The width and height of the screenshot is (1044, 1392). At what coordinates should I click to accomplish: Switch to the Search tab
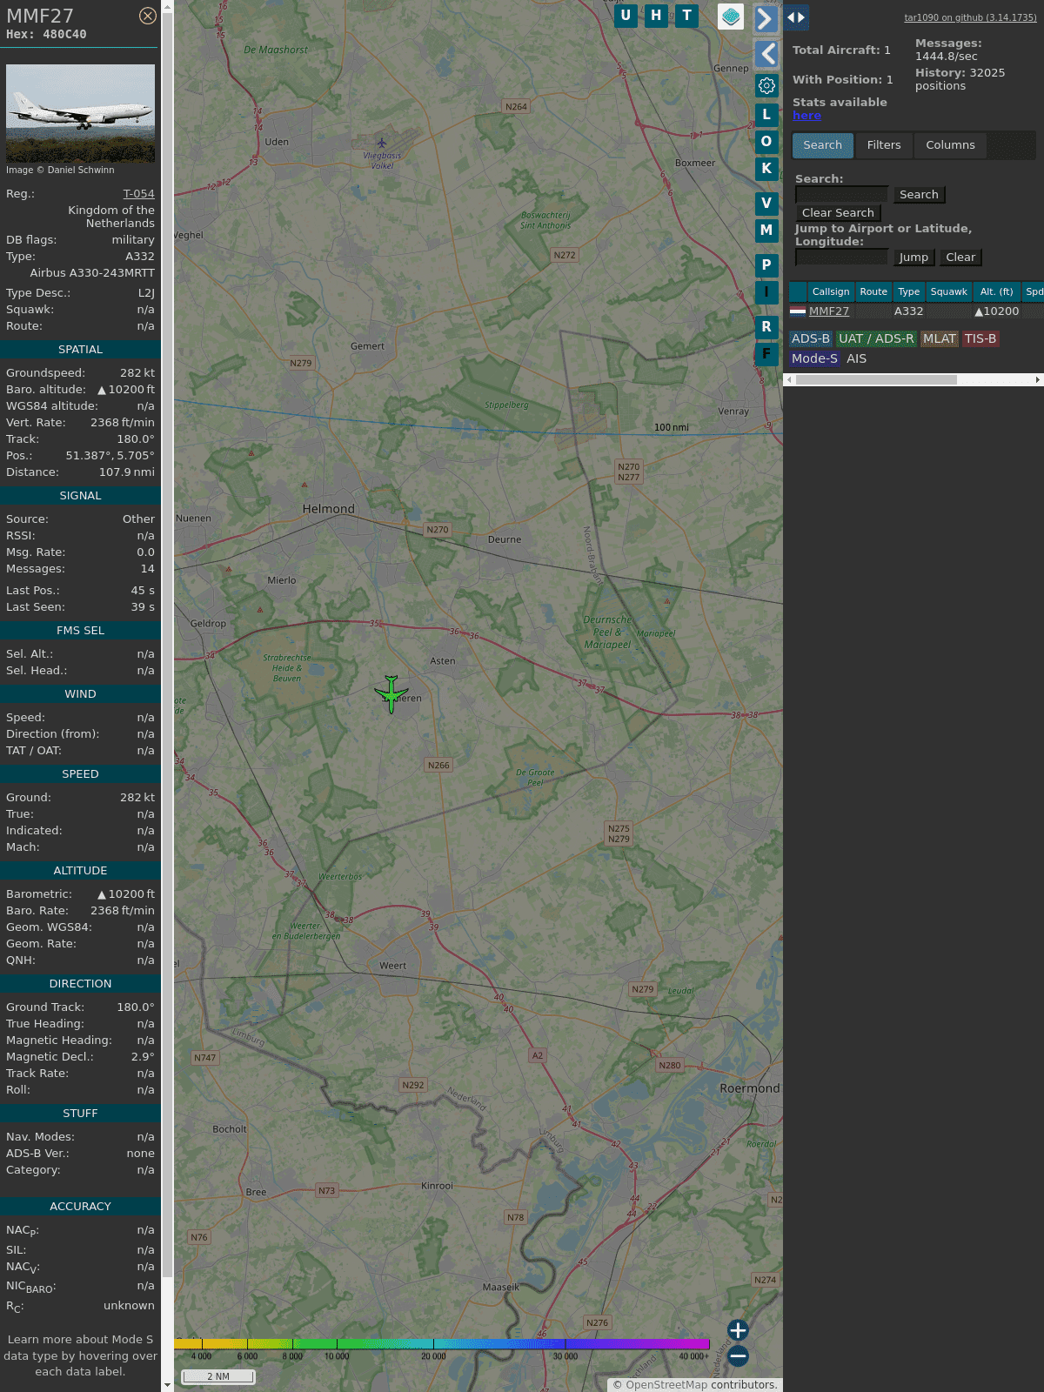coord(822,145)
